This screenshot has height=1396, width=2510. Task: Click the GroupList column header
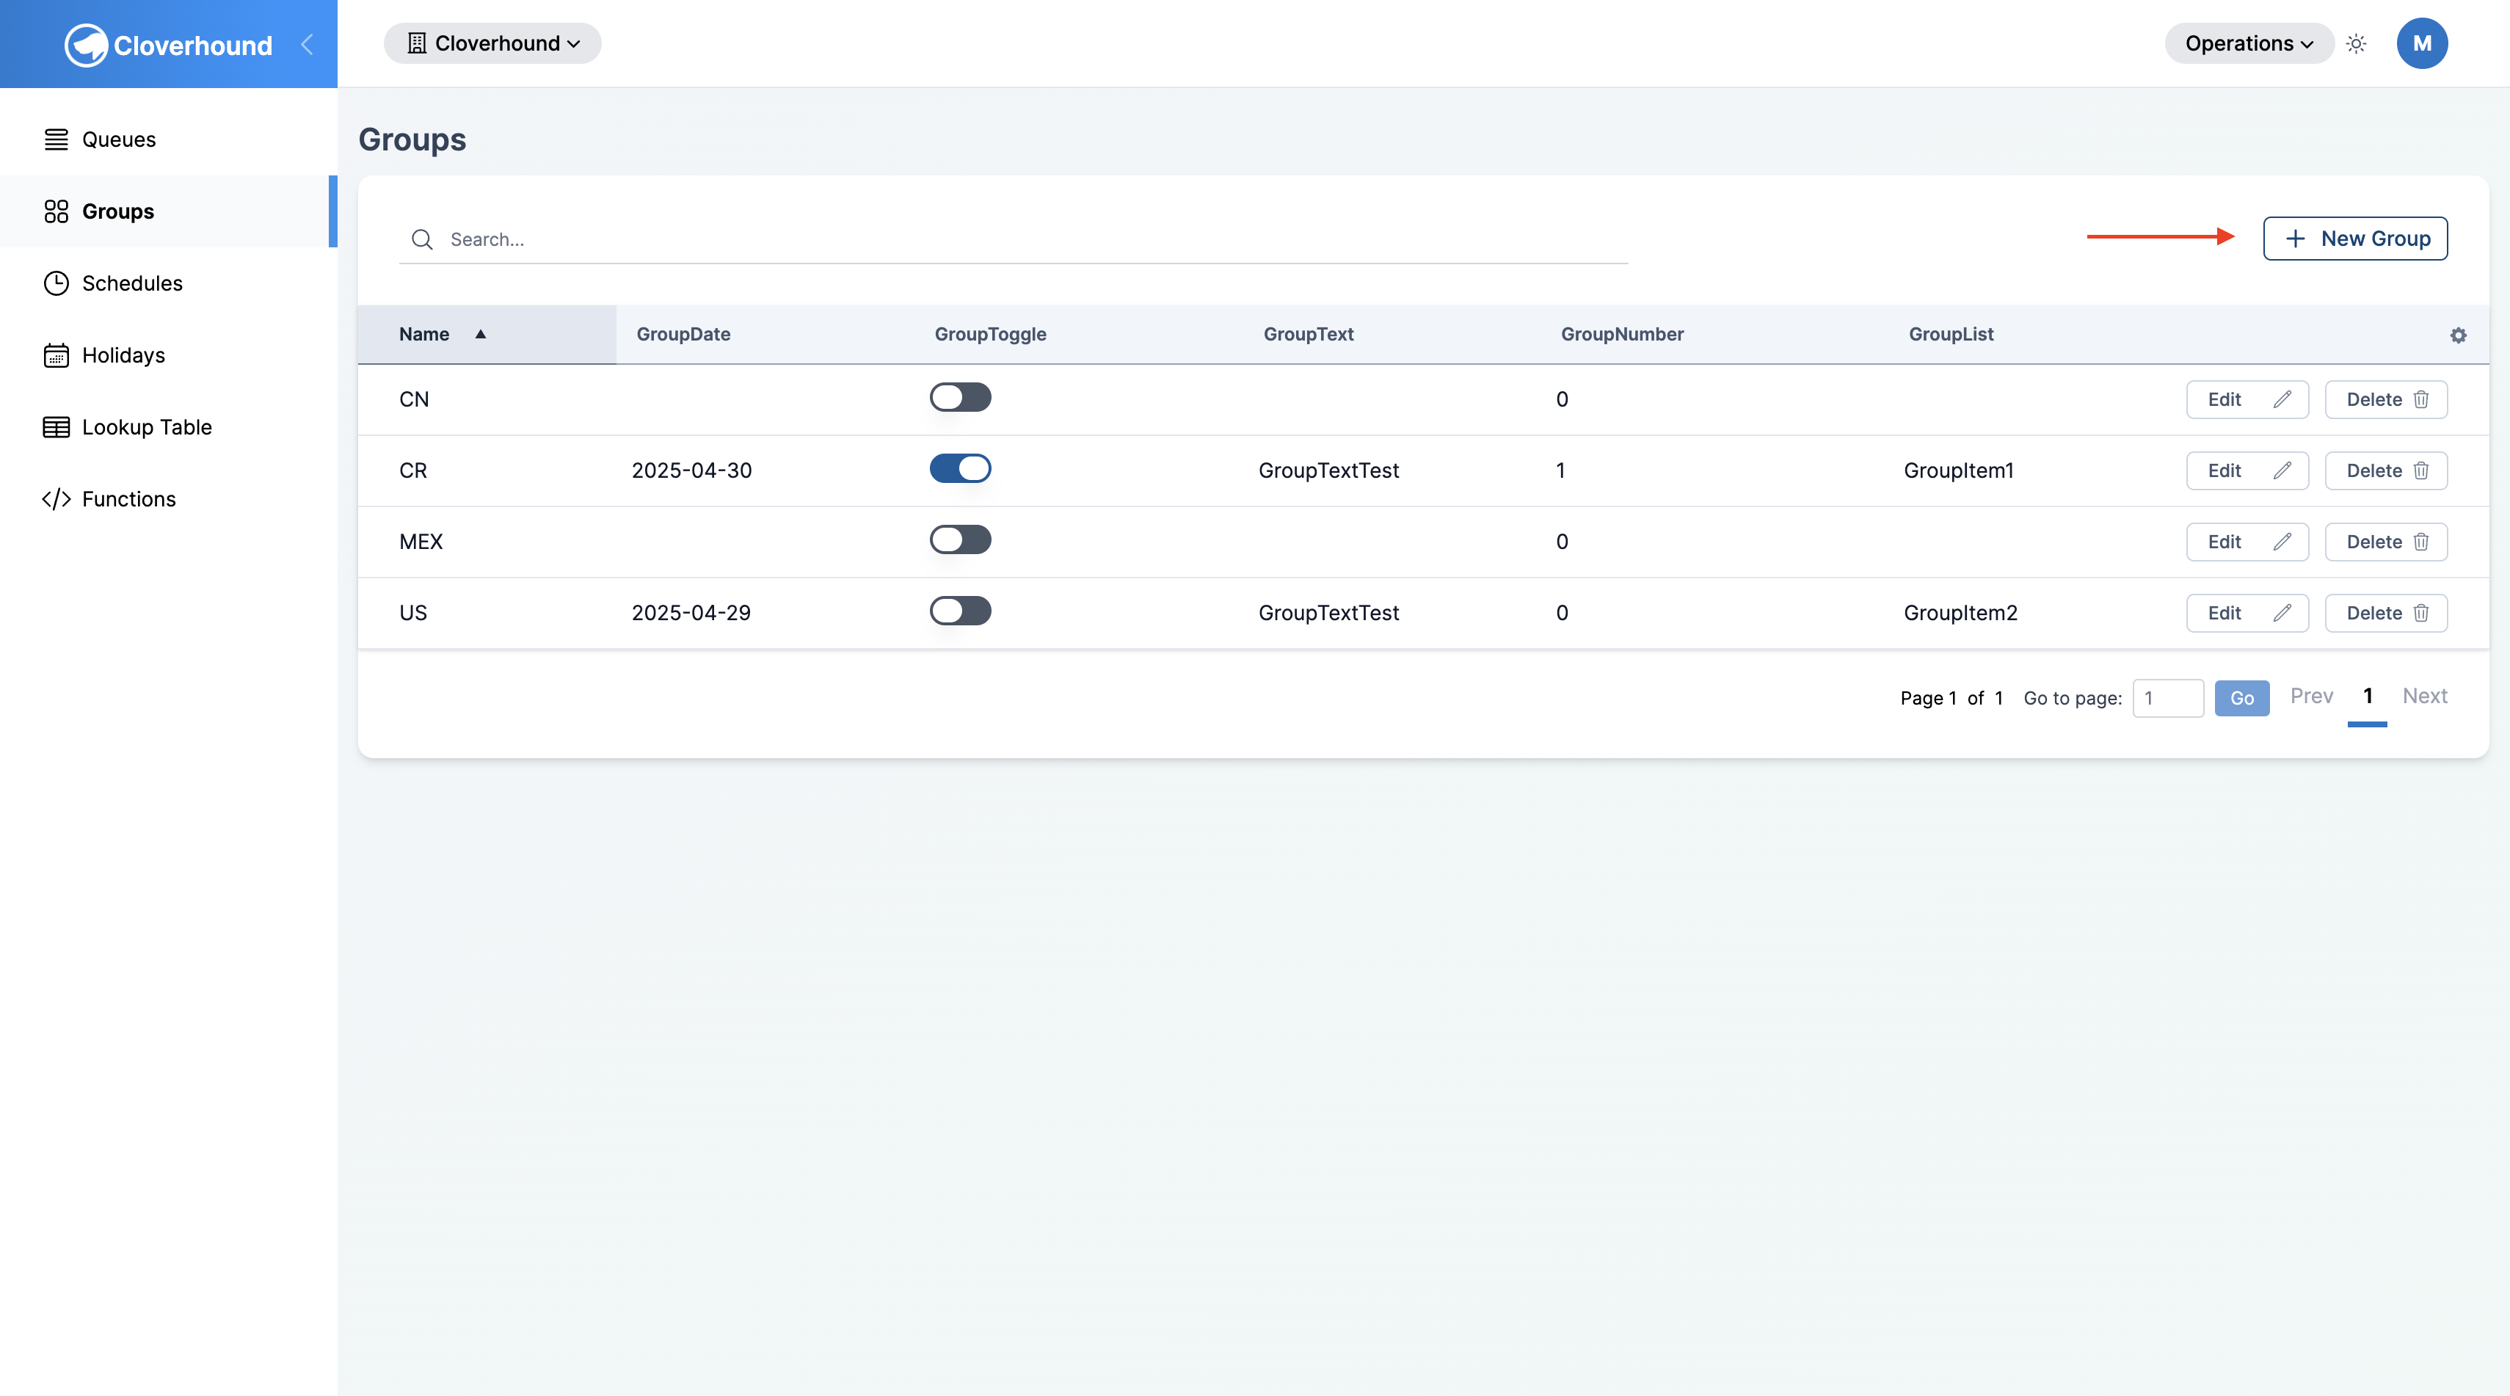pos(1951,334)
